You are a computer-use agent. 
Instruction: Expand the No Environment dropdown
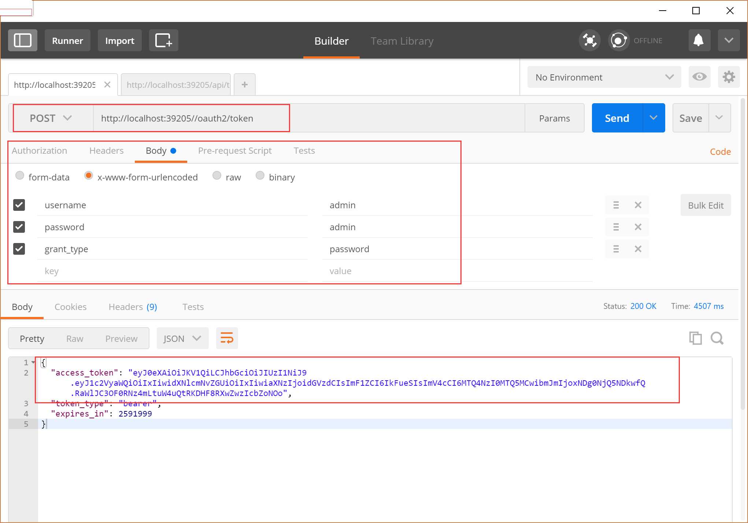click(x=604, y=77)
